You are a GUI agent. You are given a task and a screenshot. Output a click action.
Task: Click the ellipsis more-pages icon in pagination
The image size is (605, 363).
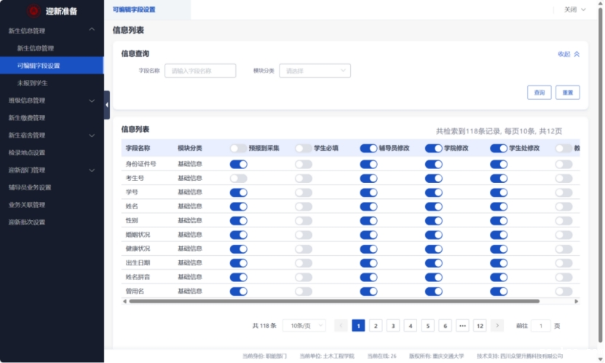point(462,326)
